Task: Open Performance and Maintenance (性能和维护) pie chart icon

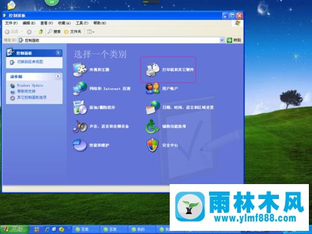Action: 80,145
